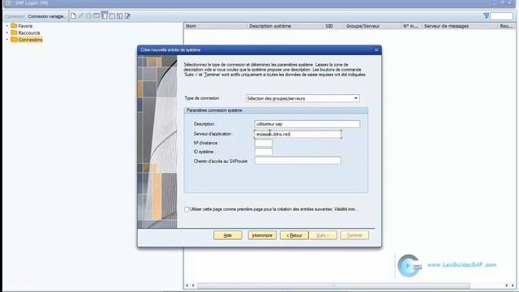Sort by the 'N° in...' column header
519x292 pixels.
click(x=411, y=26)
